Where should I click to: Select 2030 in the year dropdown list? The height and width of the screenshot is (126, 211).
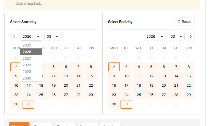(x=27, y=78)
